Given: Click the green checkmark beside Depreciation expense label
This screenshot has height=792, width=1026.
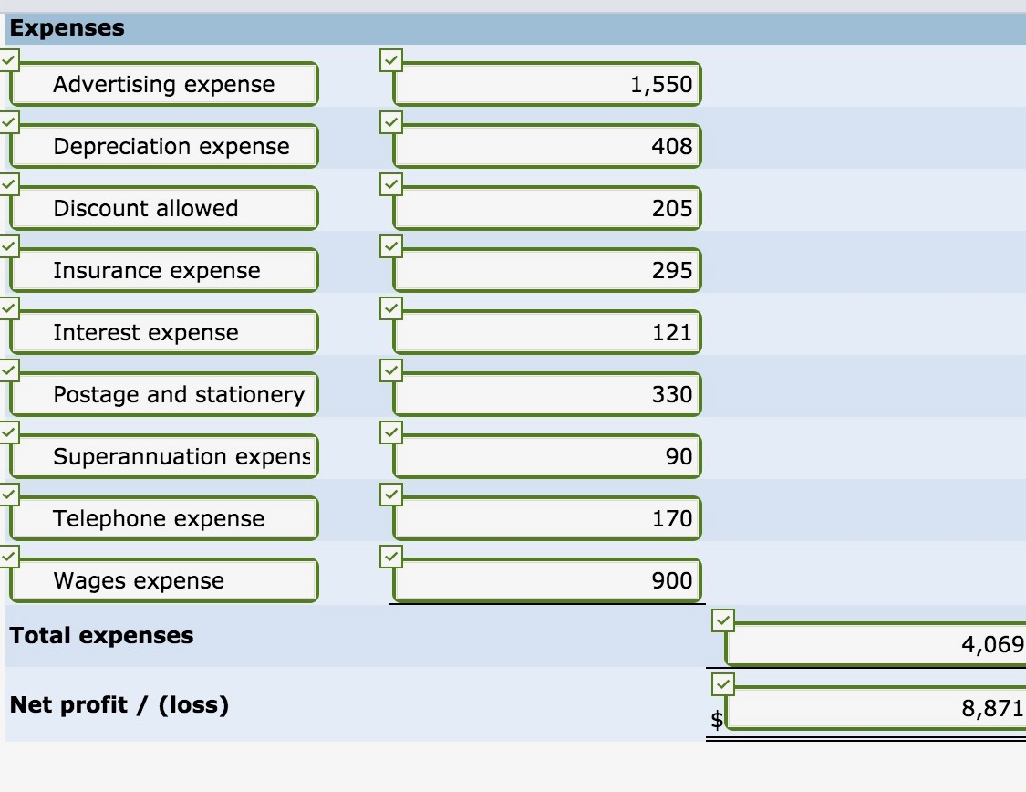Looking at the screenshot, I should tap(8, 121).
